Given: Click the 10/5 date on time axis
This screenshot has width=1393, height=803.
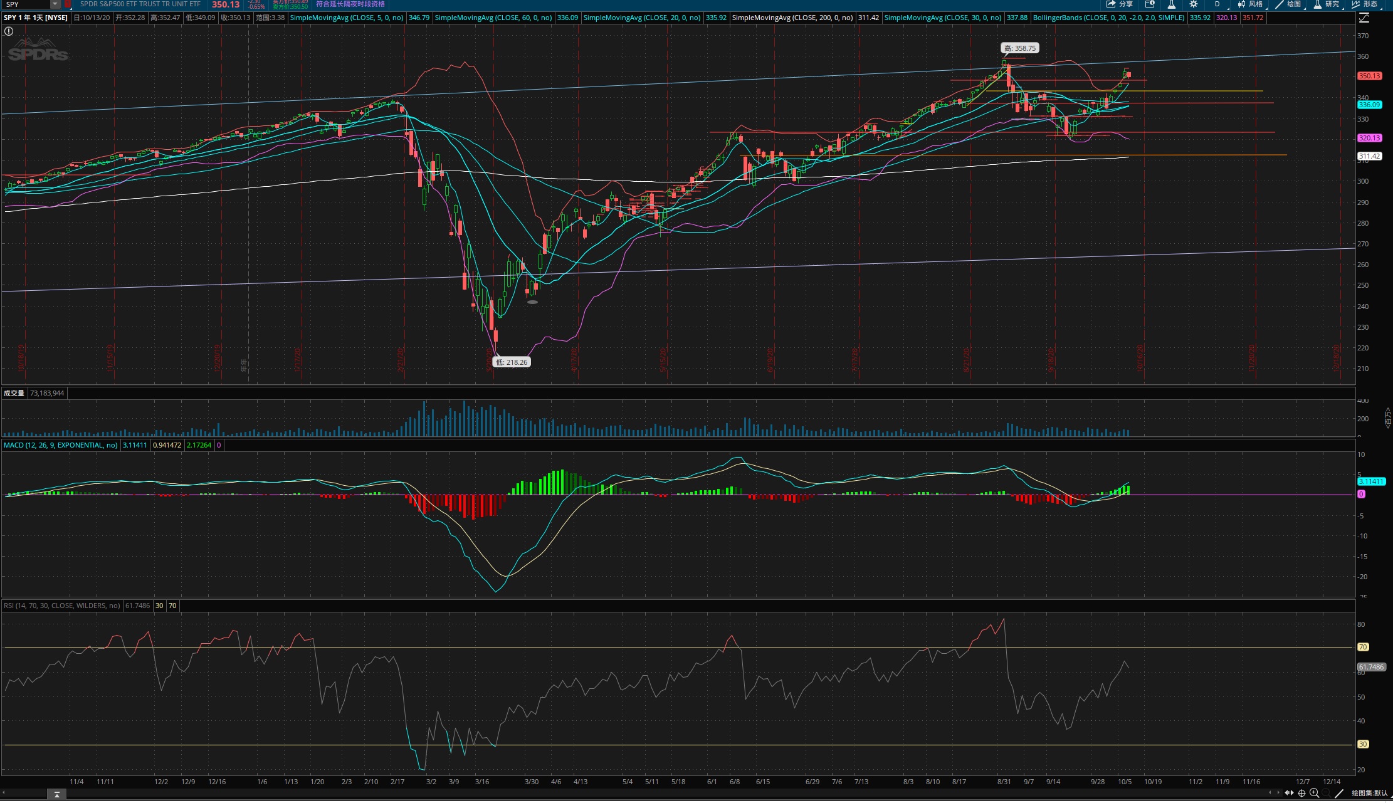Looking at the screenshot, I should pyautogui.click(x=1125, y=782).
